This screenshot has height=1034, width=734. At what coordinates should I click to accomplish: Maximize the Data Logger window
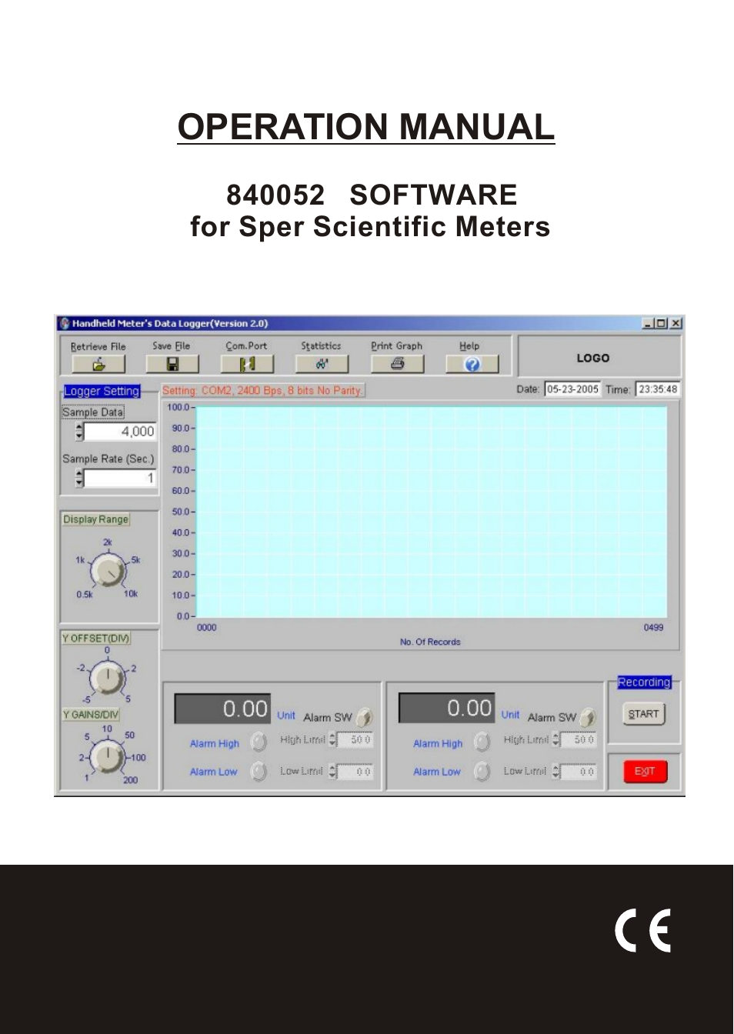click(x=661, y=324)
